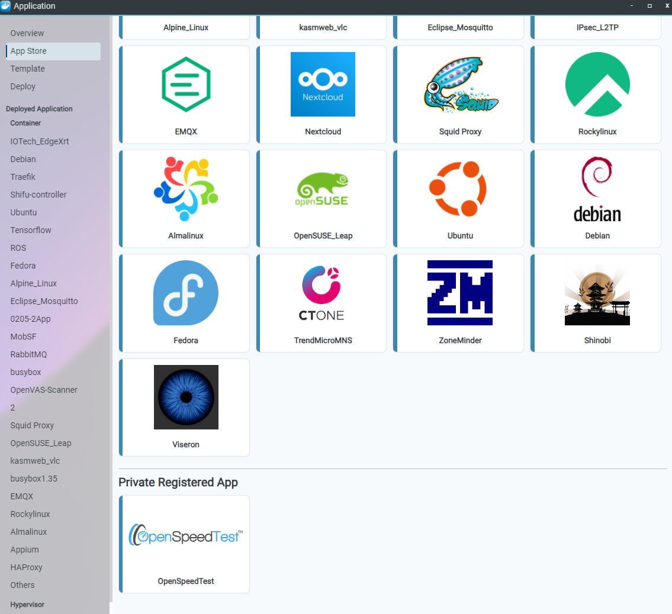The width and height of the screenshot is (672, 614).
Task: Choose the Rockylinux green mountain icon
Action: [597, 85]
